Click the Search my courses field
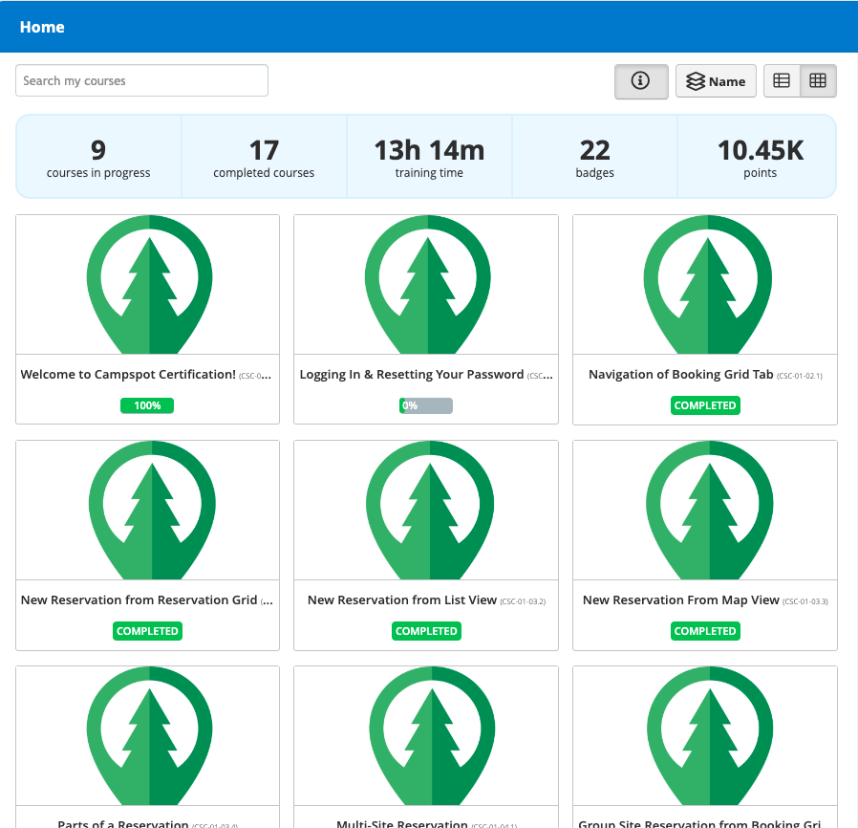Viewport: 858px width, 828px height. [141, 81]
